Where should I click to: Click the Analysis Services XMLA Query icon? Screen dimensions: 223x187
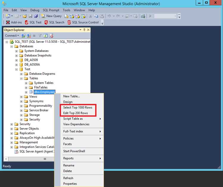click(x=83, y=16)
